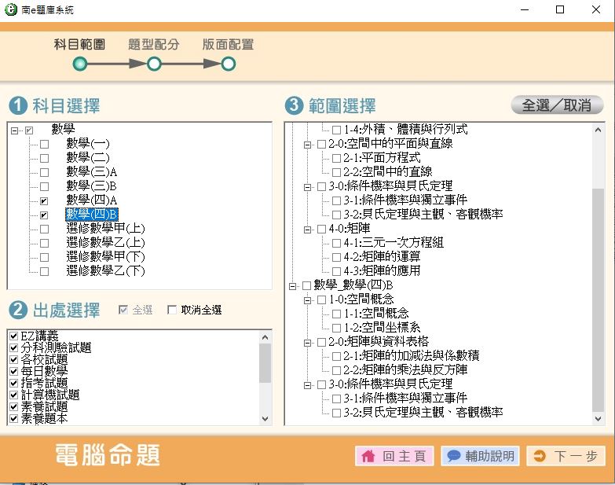This screenshot has height=485, width=615.
Task: Collapse the 數學 subject tree root
Action: pyautogui.click(x=15, y=130)
